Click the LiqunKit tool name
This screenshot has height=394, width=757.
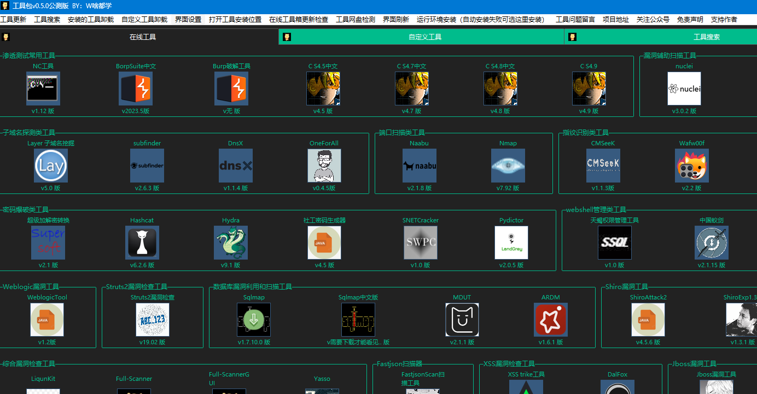coord(43,379)
